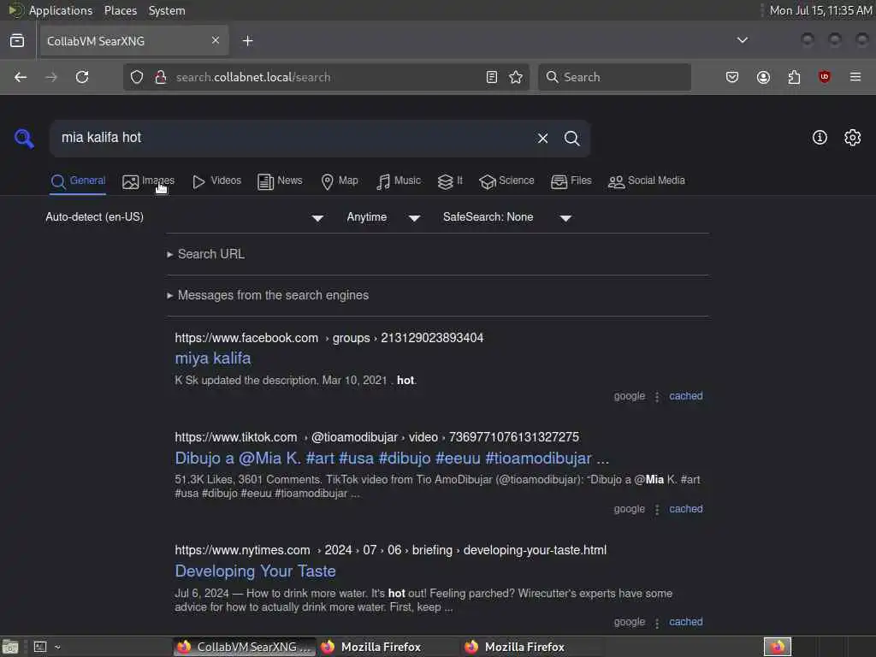Open Developing Your Taste result
This screenshot has height=657, width=876.
(255, 571)
